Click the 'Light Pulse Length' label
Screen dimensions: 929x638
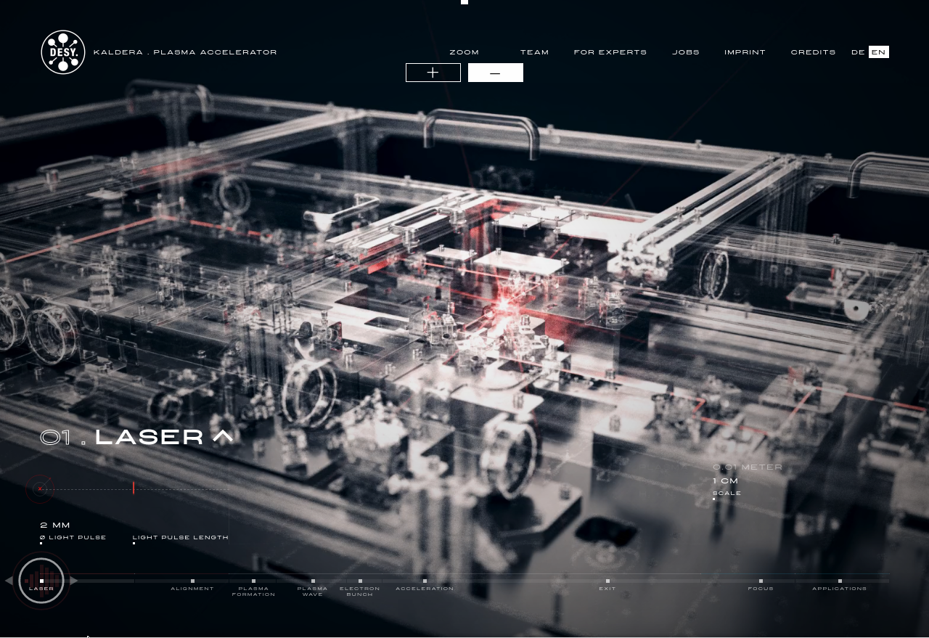coord(181,538)
